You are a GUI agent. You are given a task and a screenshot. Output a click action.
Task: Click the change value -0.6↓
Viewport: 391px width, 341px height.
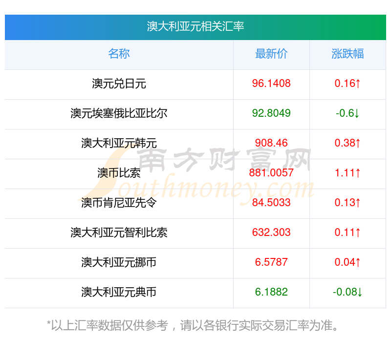tap(348, 113)
